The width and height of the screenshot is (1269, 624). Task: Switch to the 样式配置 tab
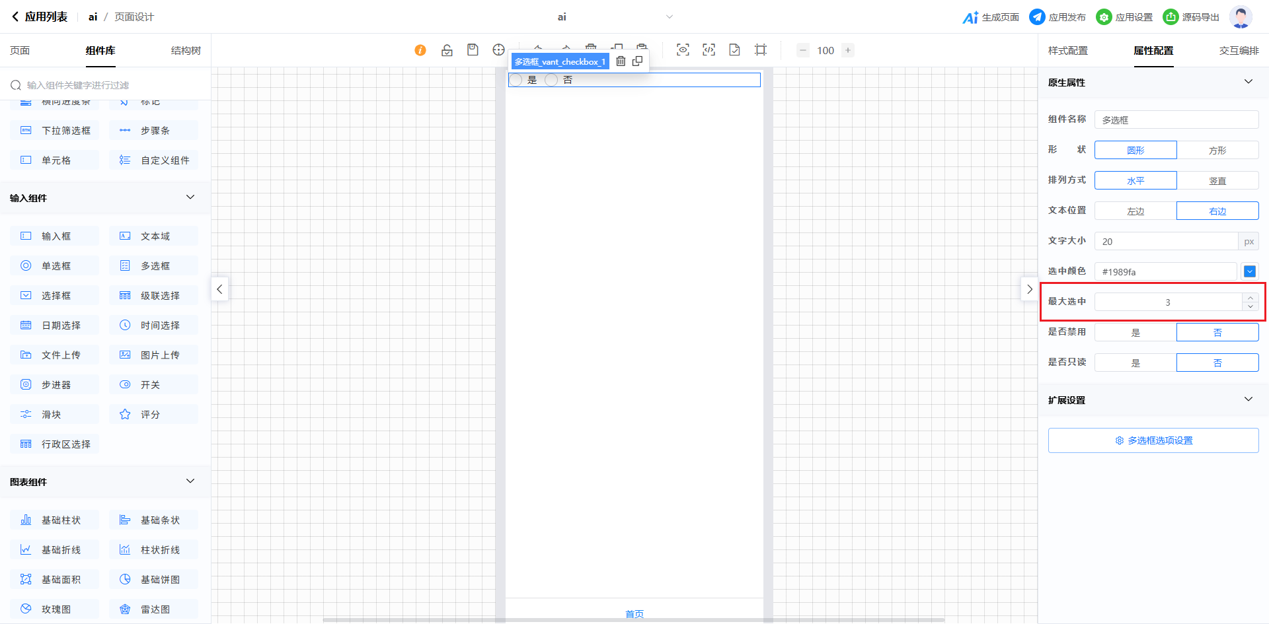[x=1067, y=51]
